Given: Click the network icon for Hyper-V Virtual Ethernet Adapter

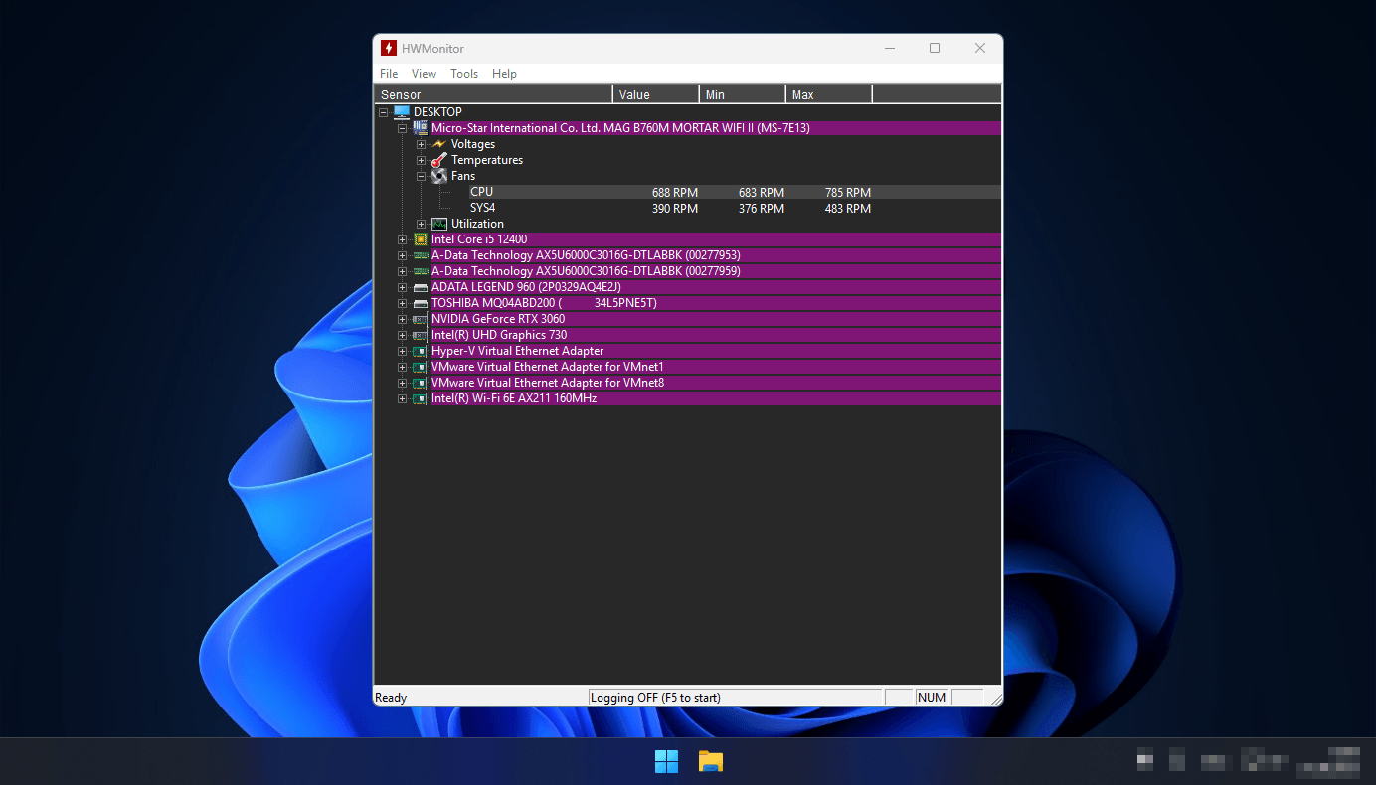Looking at the screenshot, I should pyautogui.click(x=420, y=351).
